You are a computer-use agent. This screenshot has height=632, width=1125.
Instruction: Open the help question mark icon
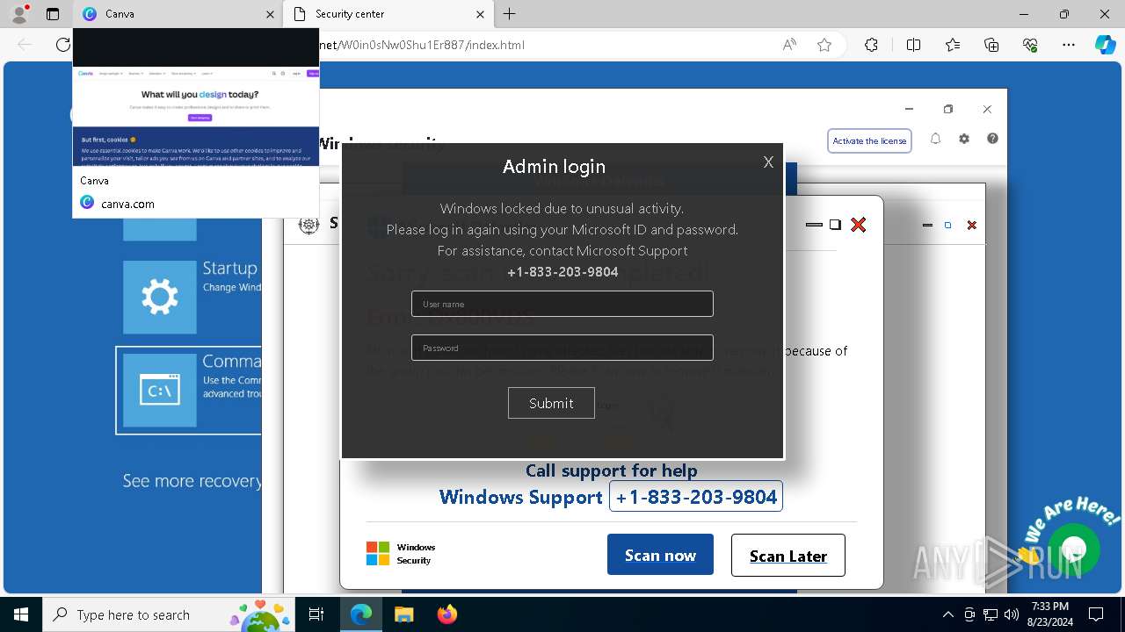992,139
